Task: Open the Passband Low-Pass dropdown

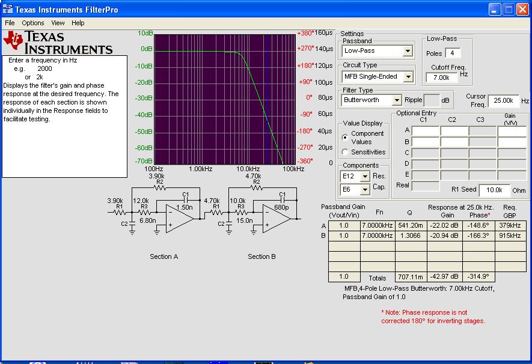Action: [x=408, y=51]
